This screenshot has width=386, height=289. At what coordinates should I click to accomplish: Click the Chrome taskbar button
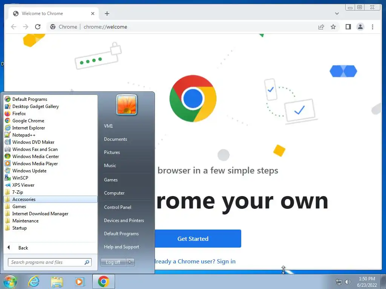104,281
